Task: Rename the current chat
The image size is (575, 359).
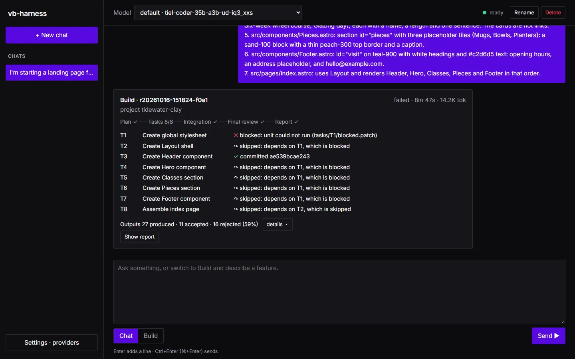Action: [524, 13]
